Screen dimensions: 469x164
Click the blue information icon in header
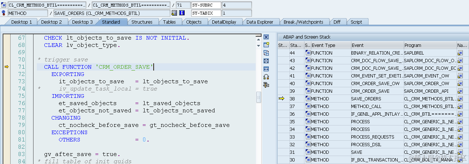(182, 13)
